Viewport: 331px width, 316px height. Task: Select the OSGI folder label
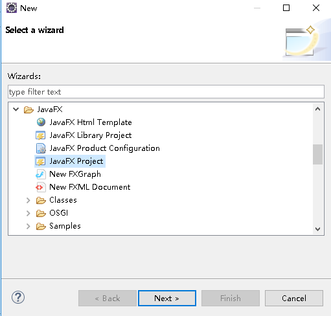59,213
